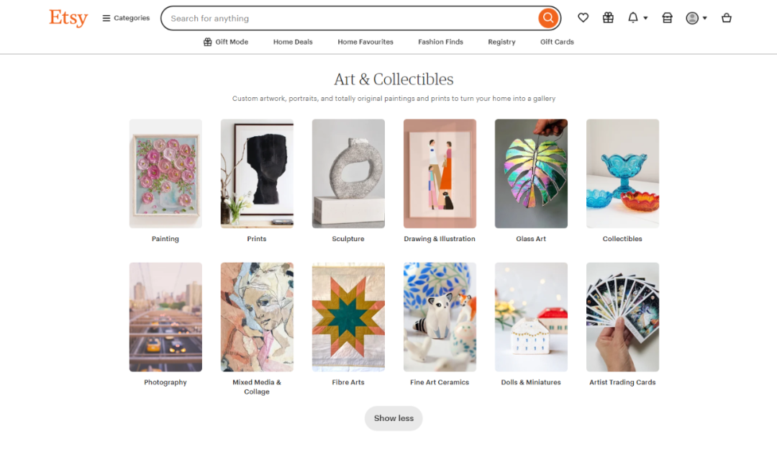Open the Registry section
Viewport: 777px width, 452px height.
click(501, 42)
